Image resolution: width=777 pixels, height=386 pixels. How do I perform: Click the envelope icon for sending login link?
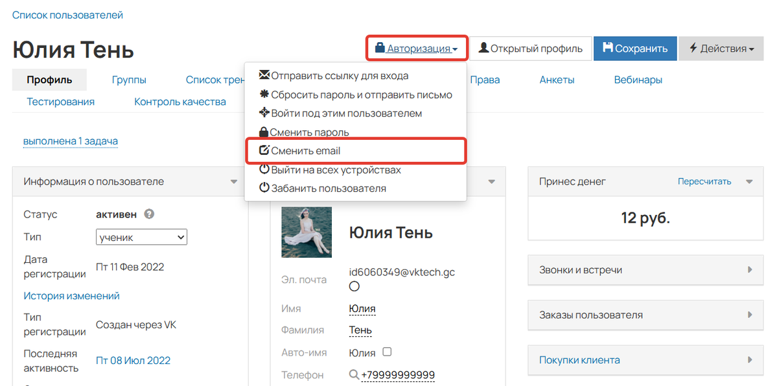point(262,75)
